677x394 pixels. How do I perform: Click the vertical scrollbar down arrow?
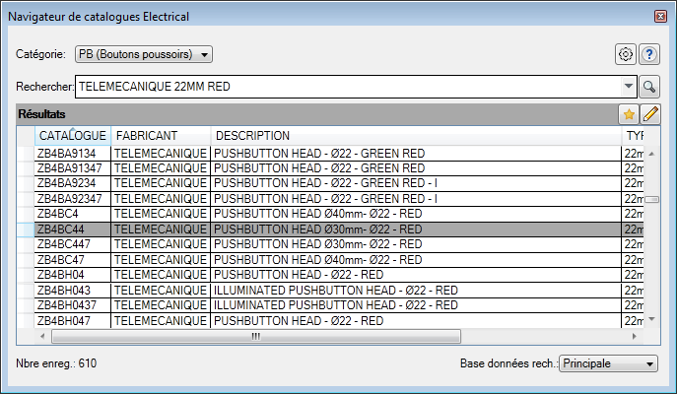point(652,319)
